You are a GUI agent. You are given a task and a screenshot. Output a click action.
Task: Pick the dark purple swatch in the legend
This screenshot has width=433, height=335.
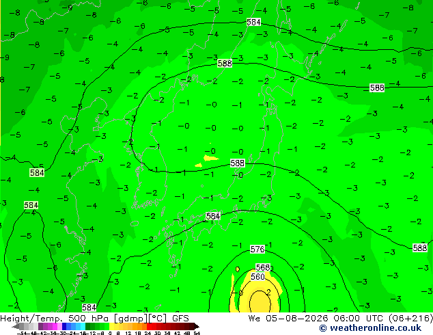tap(40, 326)
